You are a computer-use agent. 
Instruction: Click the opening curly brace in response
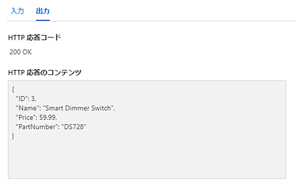point(13,89)
